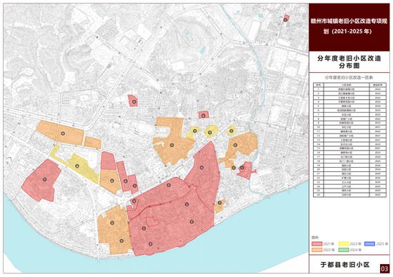This screenshot has width=393, height=277.
Task: Click the marker in the long orange zone at upper left
Action: coord(63,134)
